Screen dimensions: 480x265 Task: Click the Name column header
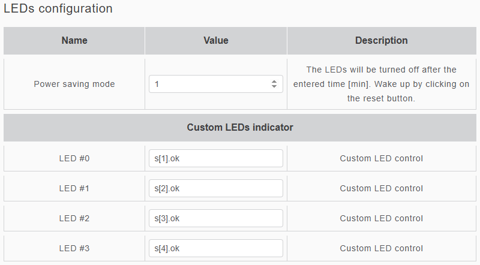(x=74, y=41)
